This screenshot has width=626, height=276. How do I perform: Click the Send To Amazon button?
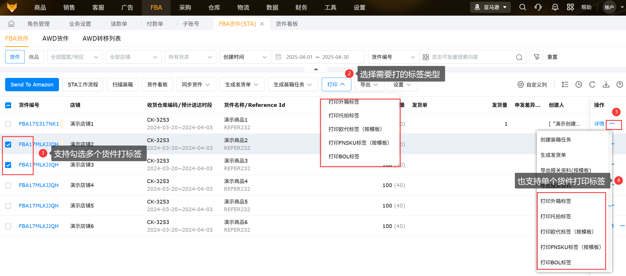(x=32, y=85)
